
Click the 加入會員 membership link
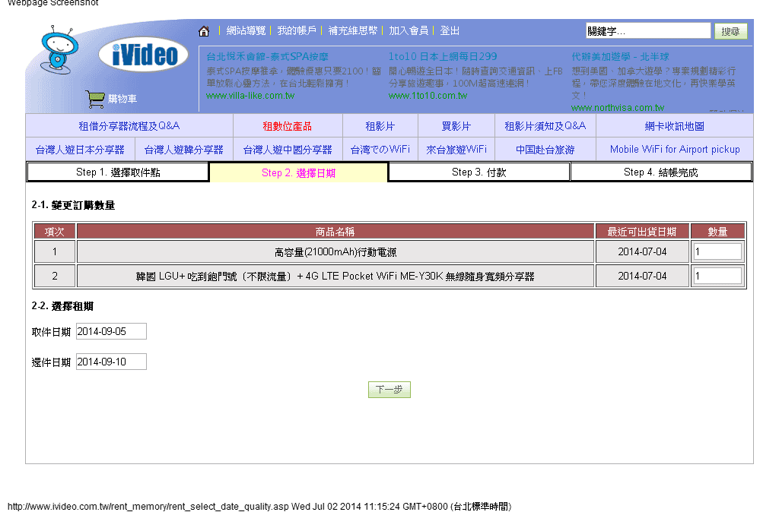(x=409, y=31)
